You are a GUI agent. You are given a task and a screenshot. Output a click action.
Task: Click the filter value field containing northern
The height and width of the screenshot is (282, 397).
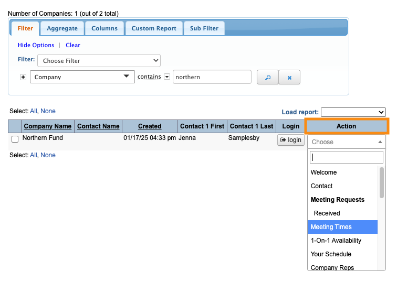point(212,77)
